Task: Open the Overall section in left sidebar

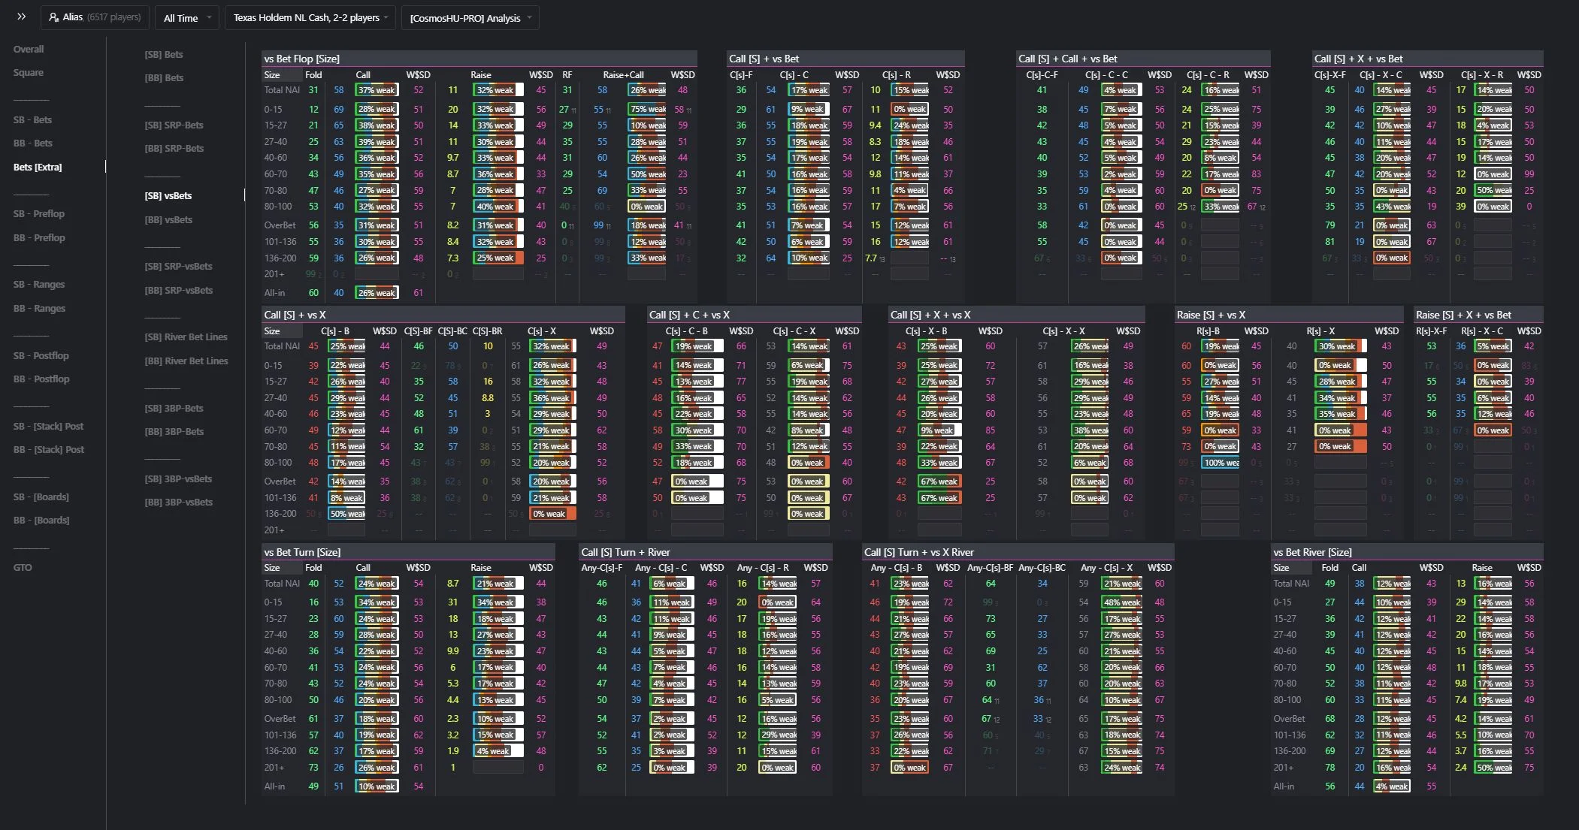Action: click(29, 50)
